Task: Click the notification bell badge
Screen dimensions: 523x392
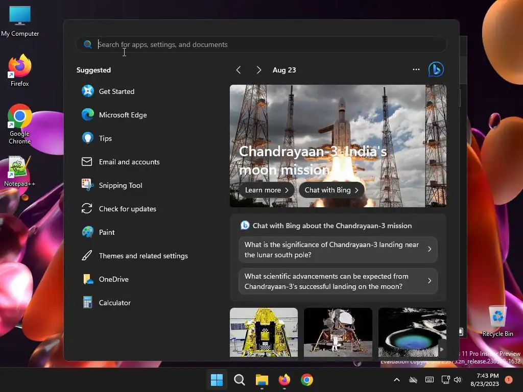Action: coord(509,380)
